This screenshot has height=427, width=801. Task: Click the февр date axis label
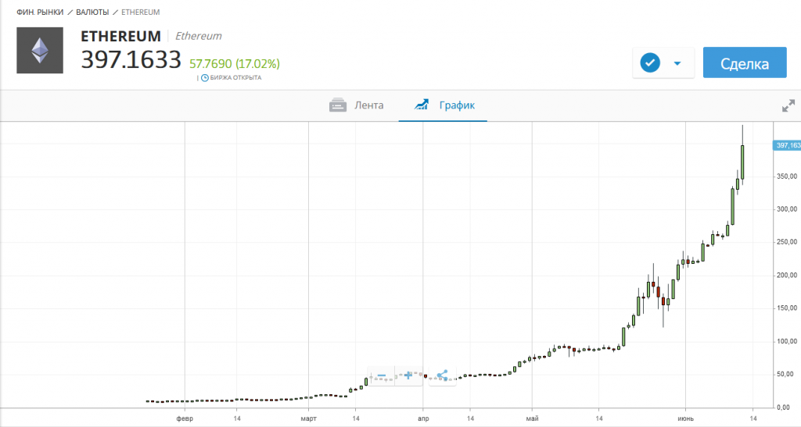click(x=185, y=419)
